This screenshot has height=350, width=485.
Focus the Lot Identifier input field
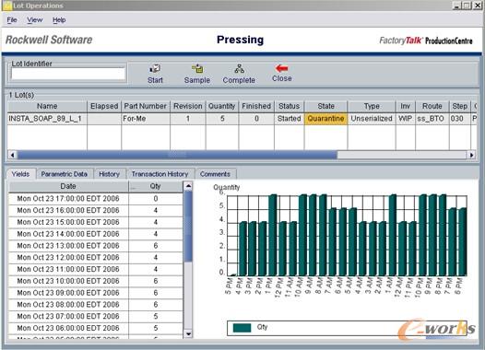(x=68, y=74)
